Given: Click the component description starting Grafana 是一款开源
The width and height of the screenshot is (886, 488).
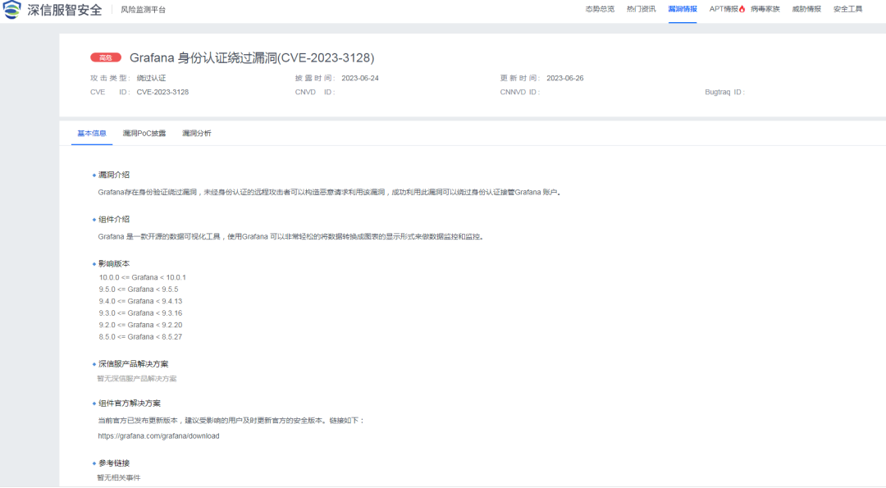Looking at the screenshot, I should click(x=291, y=237).
